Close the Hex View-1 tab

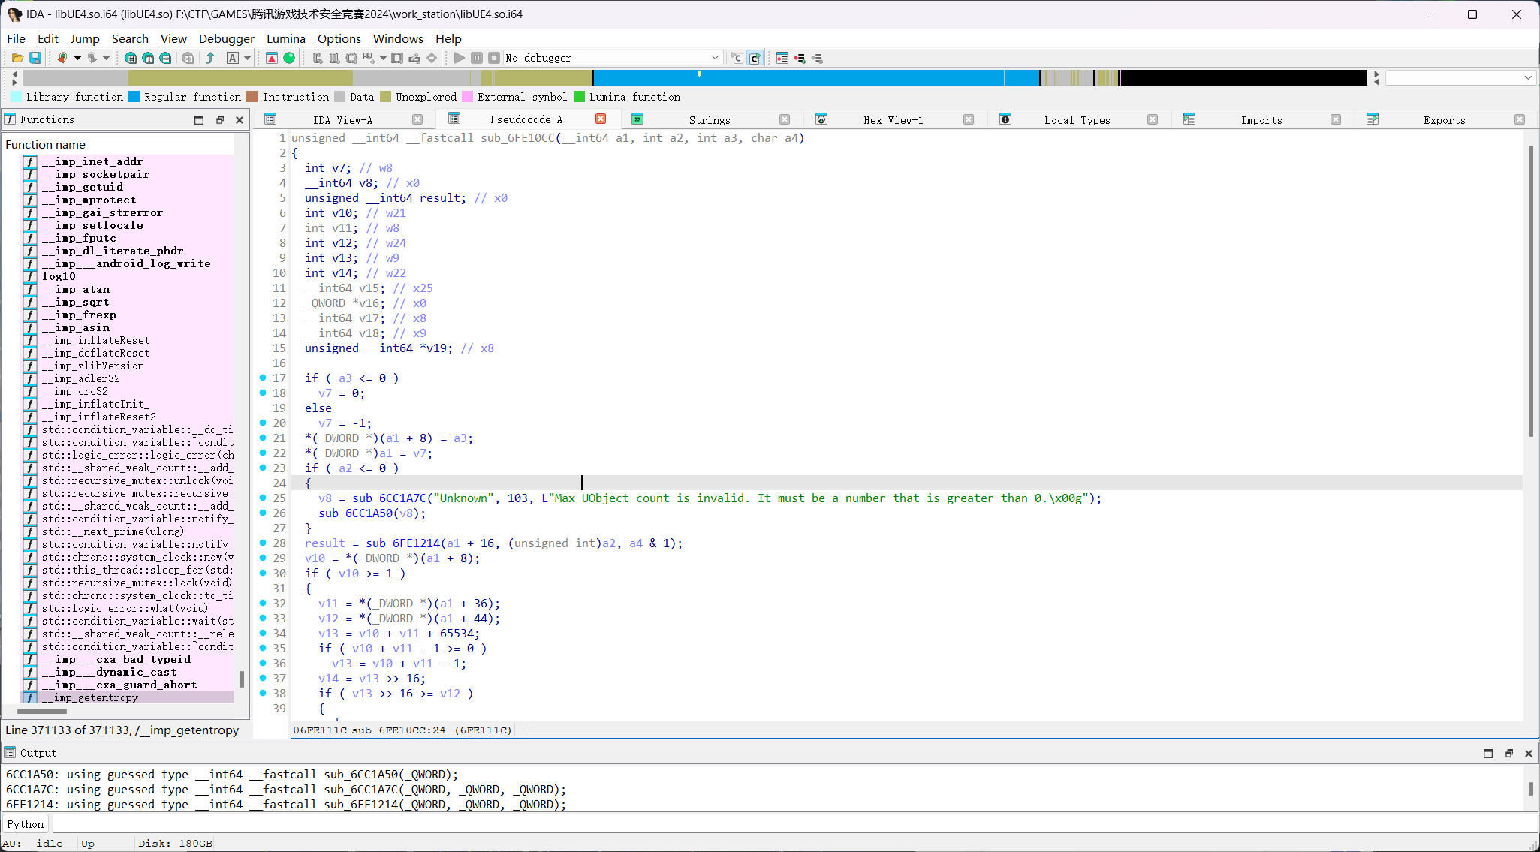pos(969,119)
